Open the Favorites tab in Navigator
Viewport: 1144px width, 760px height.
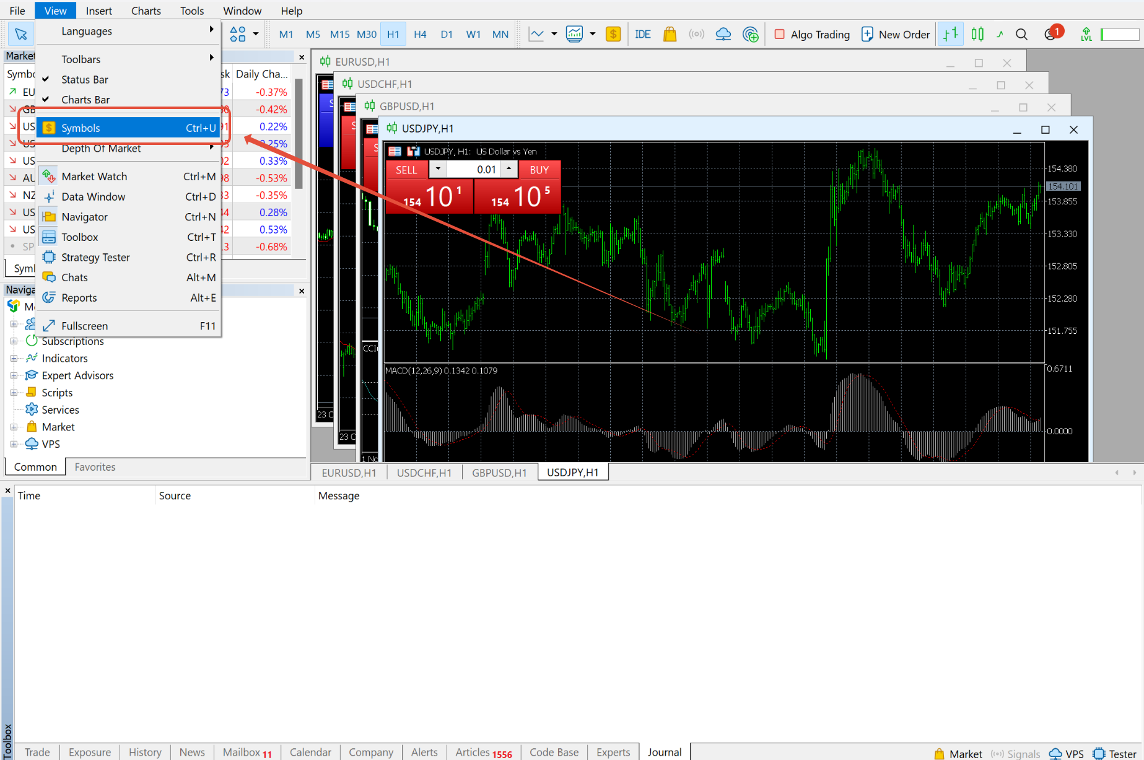95,467
